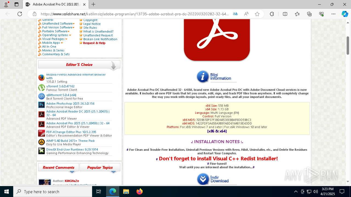Viewport: 351px width, 197px height.
Task: Select the Adobe Acrobat Pro DC browser tab
Action: click(56, 4)
